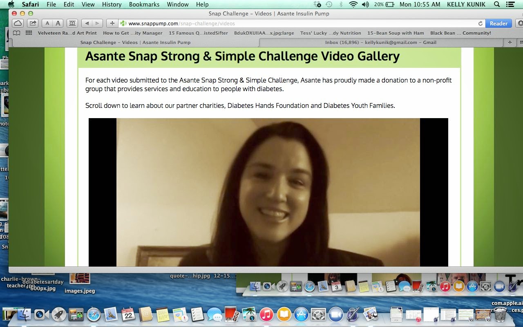Open the 15 Famous Q...istedSifter bookmark
Screen dimensions: 523x327
199,33
